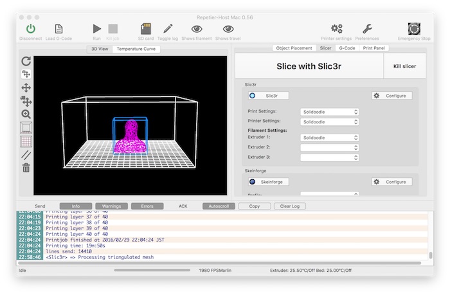Select the move object tool

click(x=26, y=102)
